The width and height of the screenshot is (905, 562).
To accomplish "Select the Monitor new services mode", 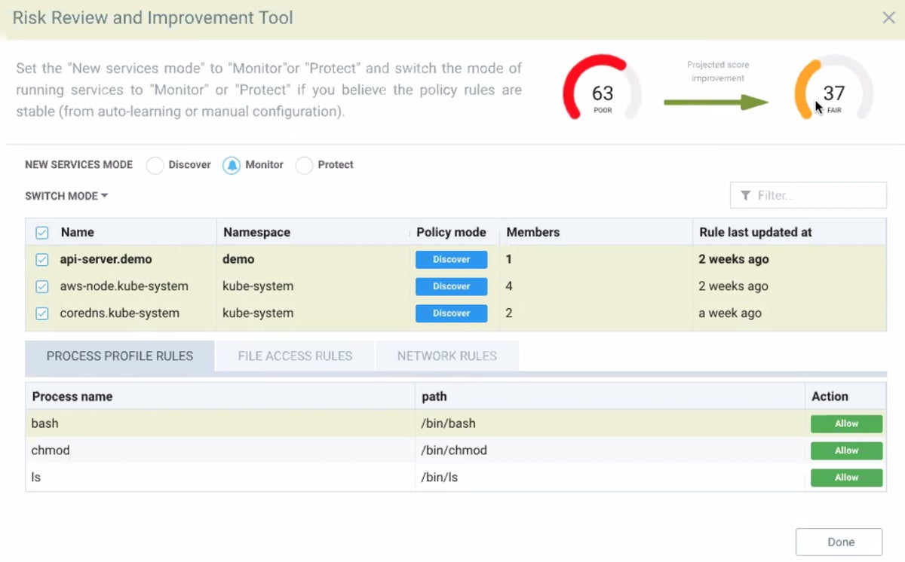I will [x=231, y=165].
